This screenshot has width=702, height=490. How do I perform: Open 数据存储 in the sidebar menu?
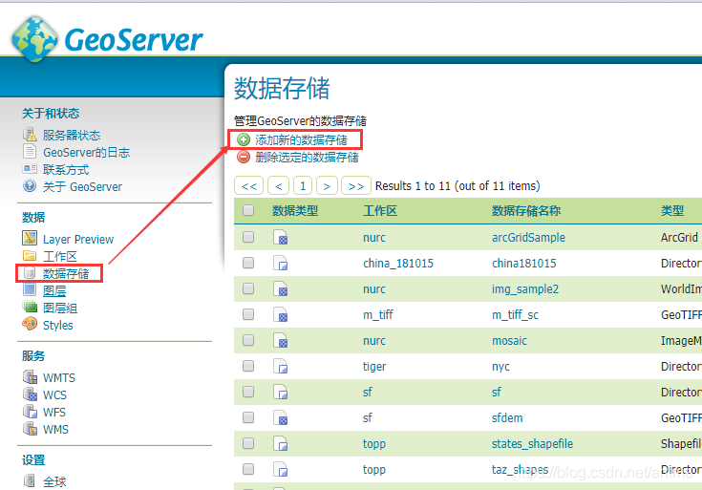click(x=66, y=274)
